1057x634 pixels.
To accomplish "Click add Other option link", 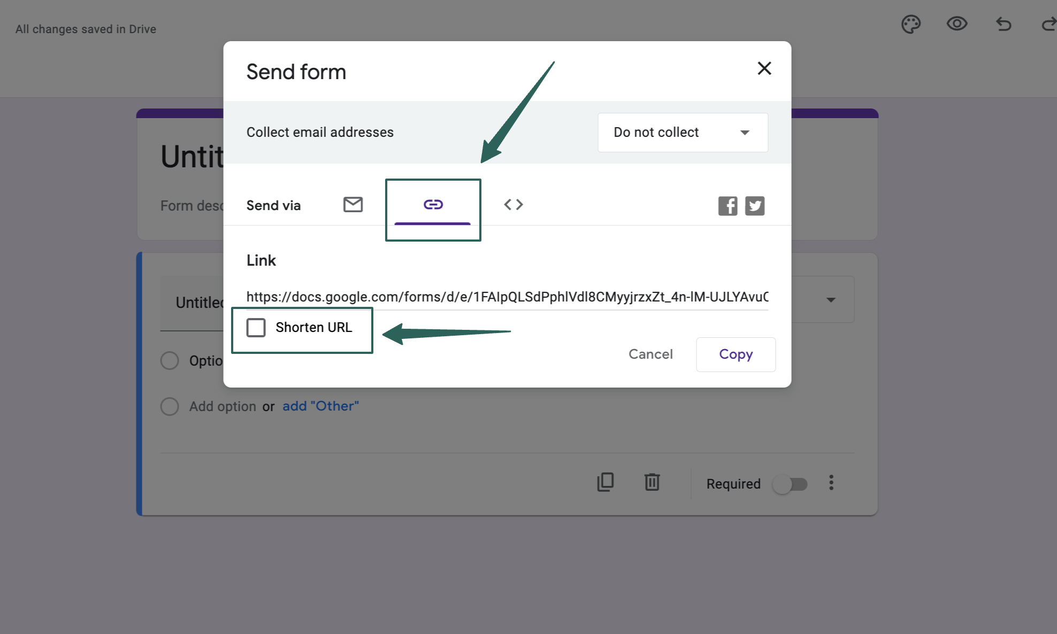I will [x=320, y=406].
